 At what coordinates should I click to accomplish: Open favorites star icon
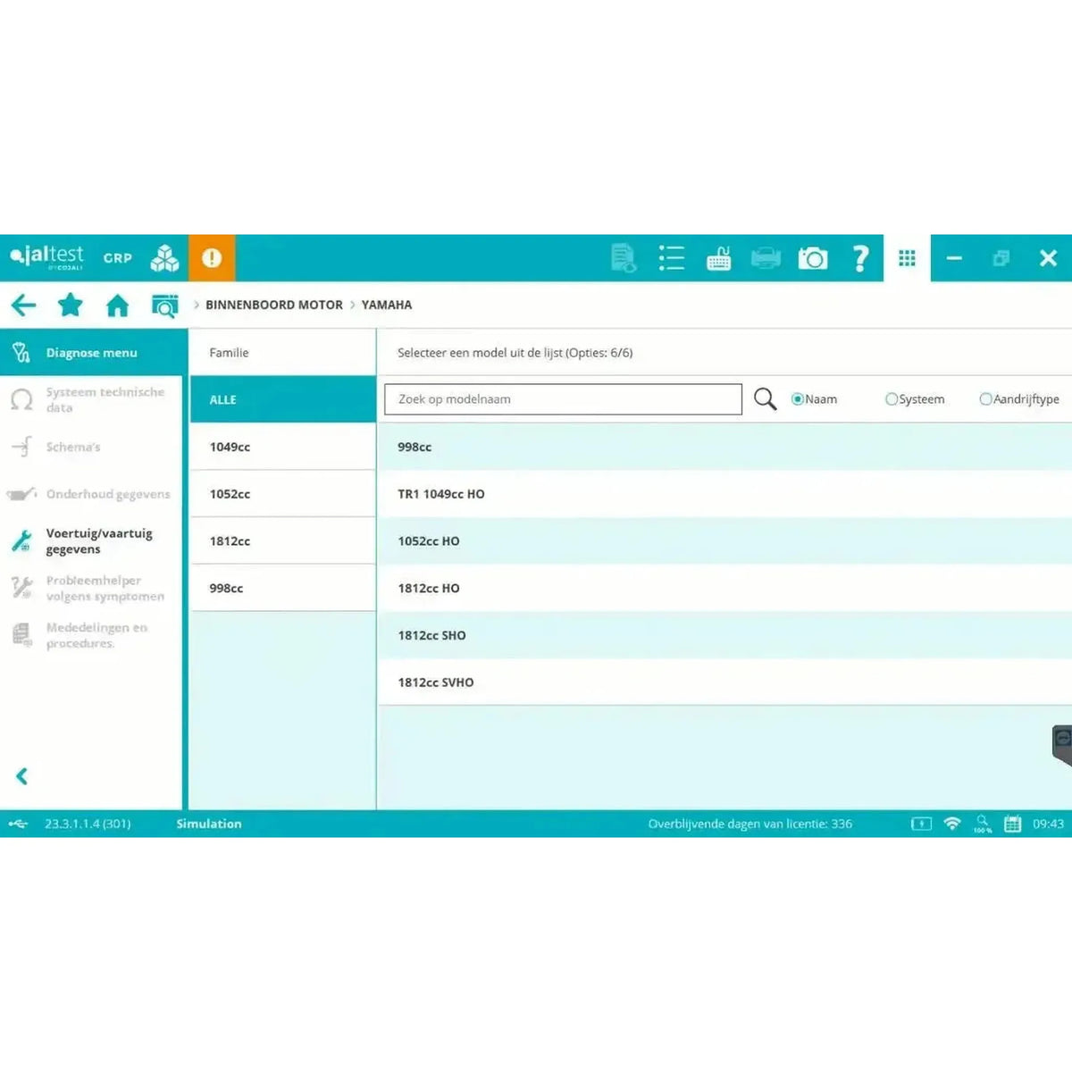click(x=70, y=306)
